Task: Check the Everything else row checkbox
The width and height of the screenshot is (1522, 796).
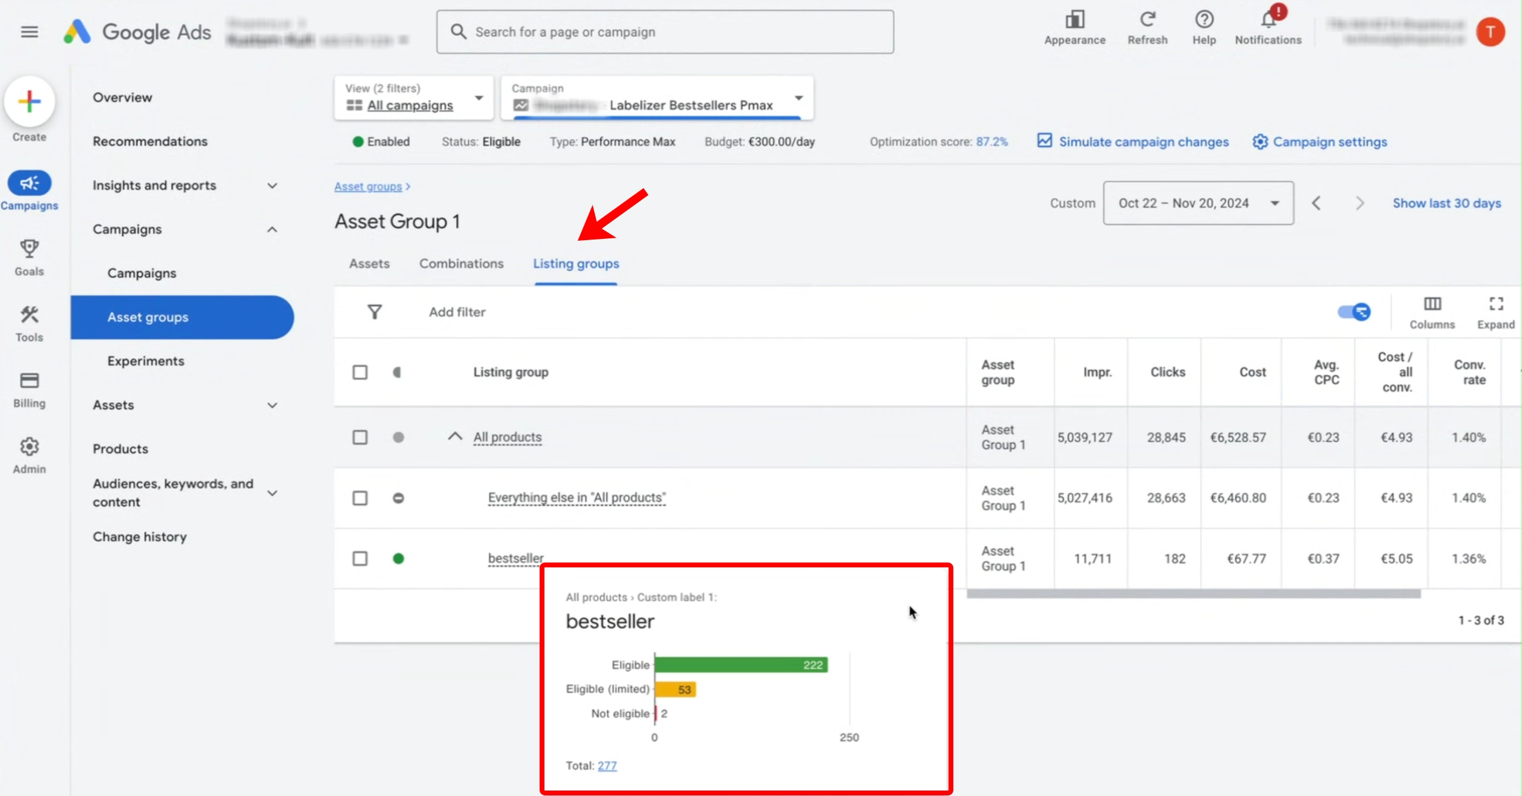Action: click(x=360, y=498)
